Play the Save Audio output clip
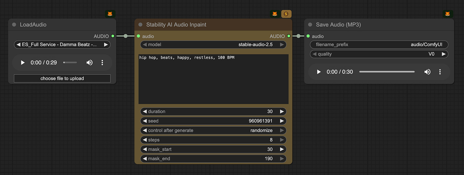The height and width of the screenshot is (175, 464). pyautogui.click(x=319, y=72)
